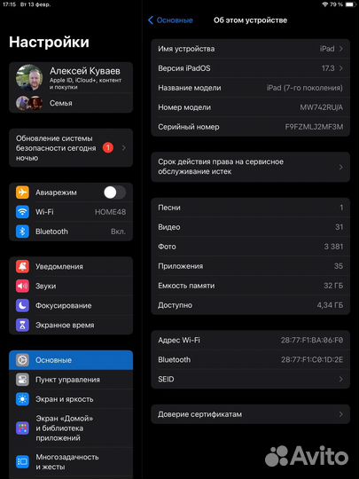Tap the Фото count 3 381

(333, 247)
